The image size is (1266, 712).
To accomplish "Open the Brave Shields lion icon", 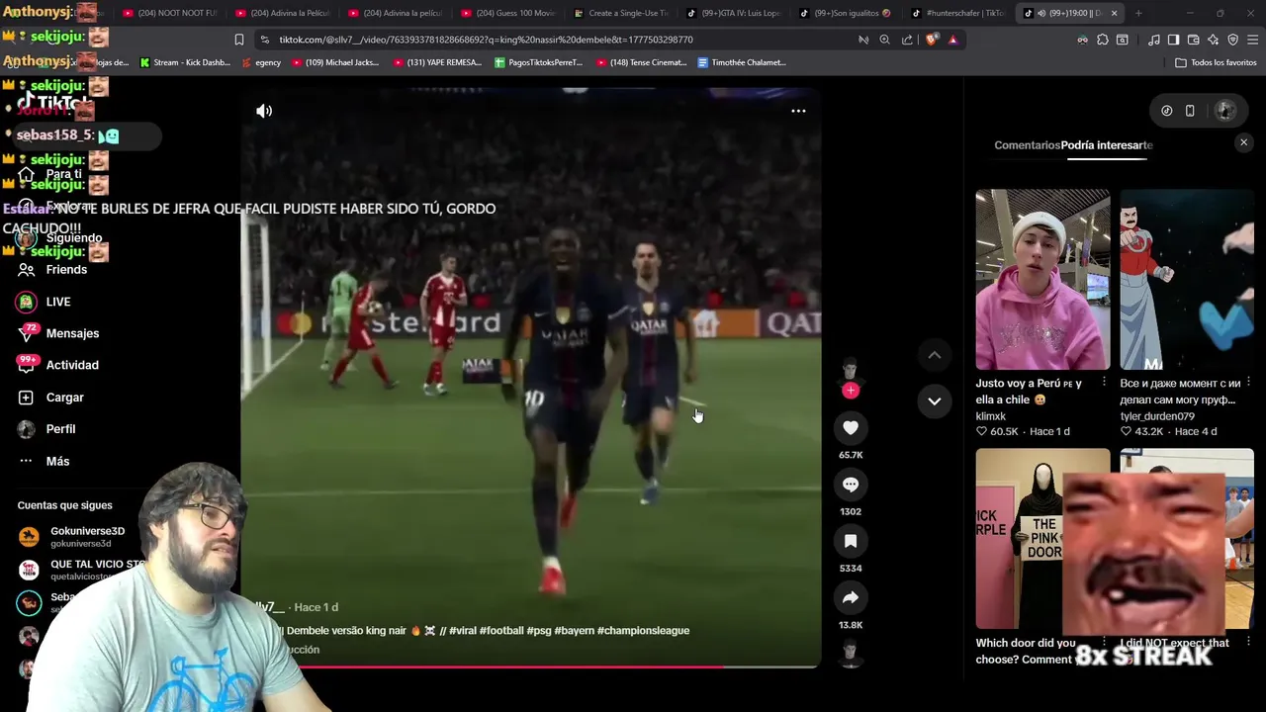I will pyautogui.click(x=932, y=40).
